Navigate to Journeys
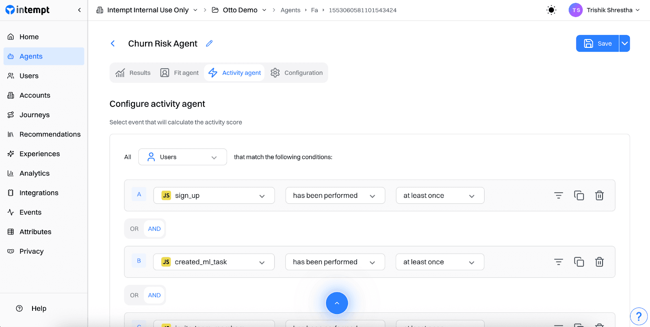 44,115
